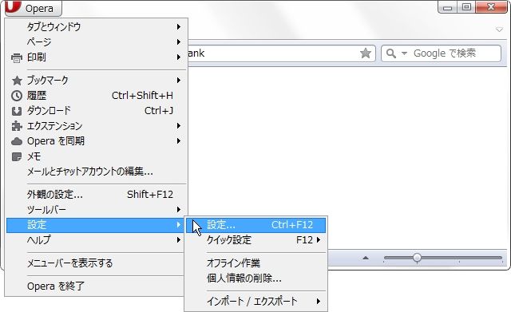Expand the ヘルプ submenu arrow
Image resolution: width=511 pixels, height=312 pixels.
click(179, 240)
